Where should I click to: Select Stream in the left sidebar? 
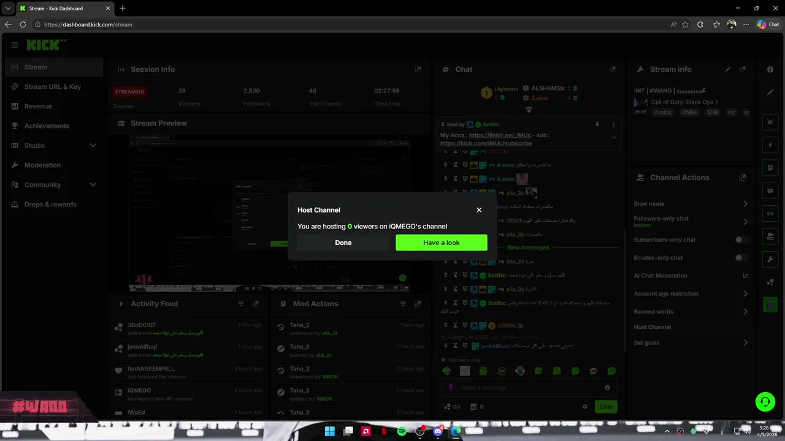point(54,67)
